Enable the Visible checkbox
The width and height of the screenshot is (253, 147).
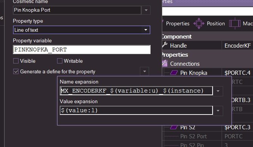[16, 61]
